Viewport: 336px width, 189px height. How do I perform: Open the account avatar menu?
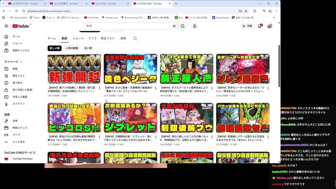270,26
